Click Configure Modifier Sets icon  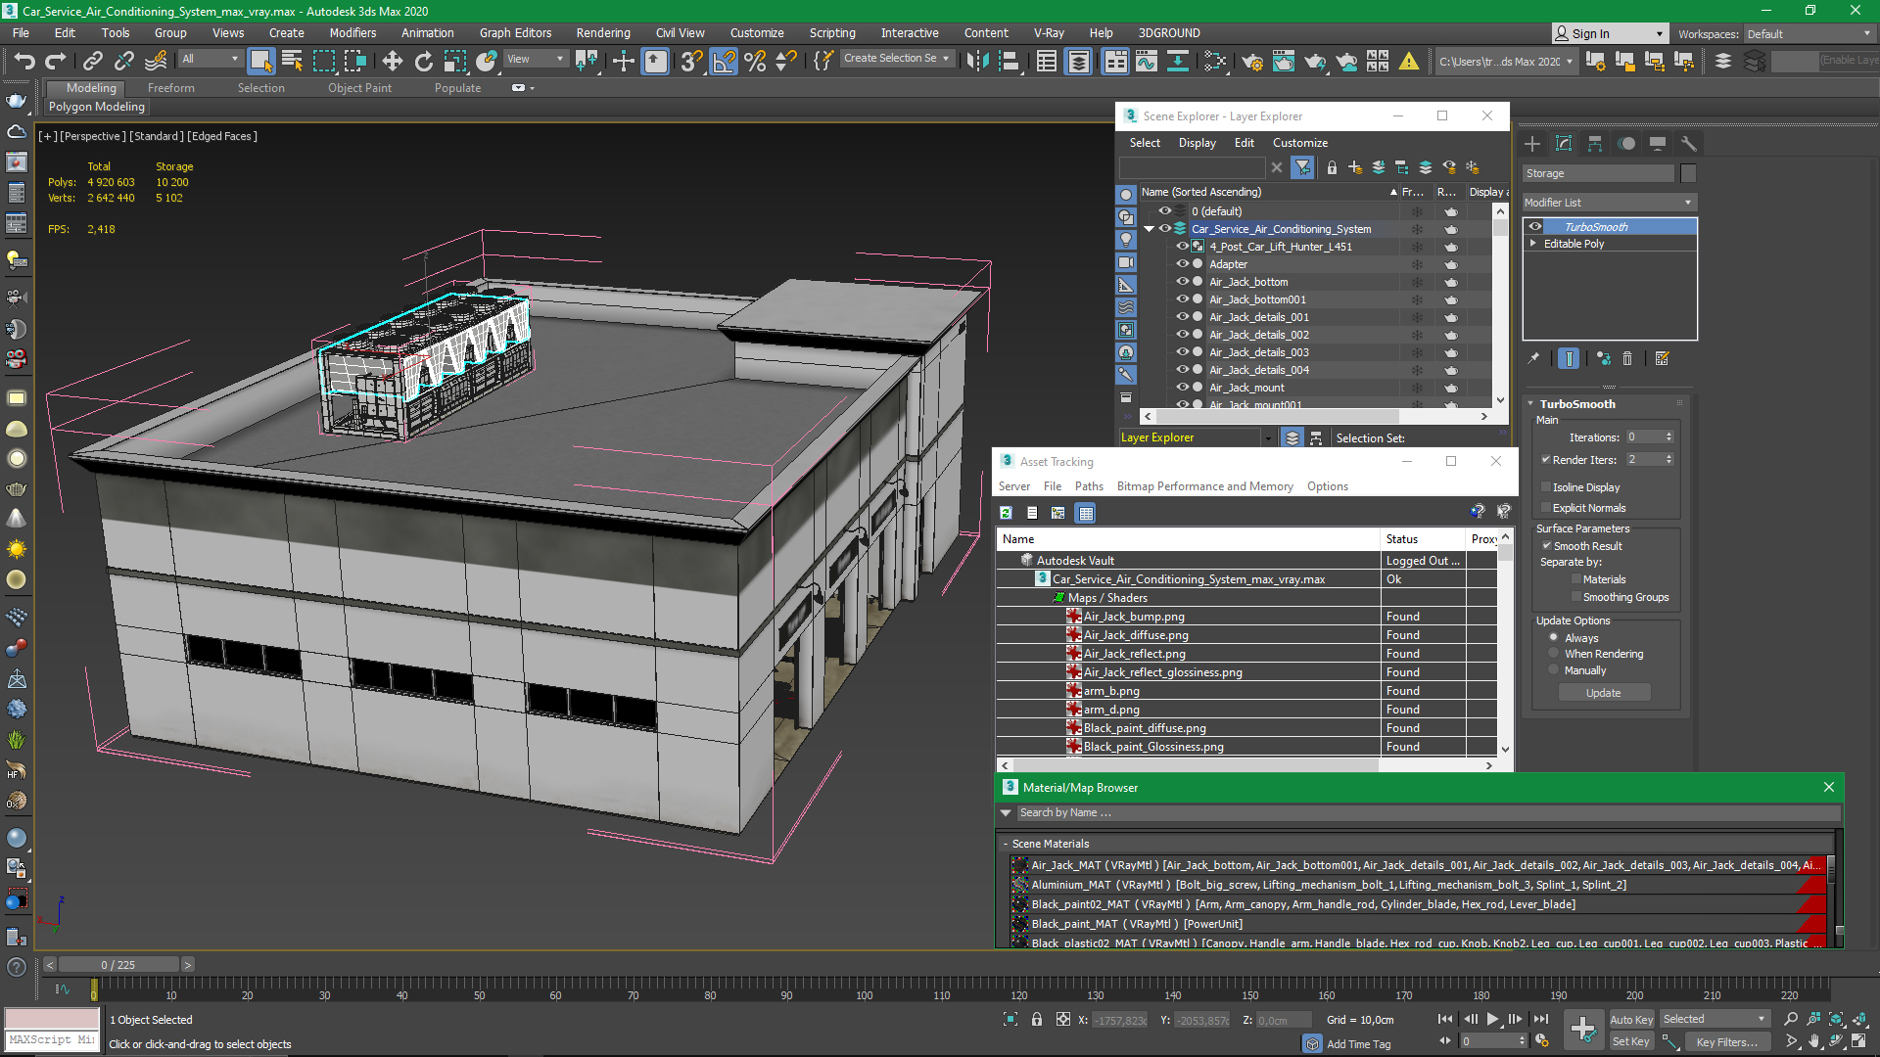pyautogui.click(x=1662, y=358)
